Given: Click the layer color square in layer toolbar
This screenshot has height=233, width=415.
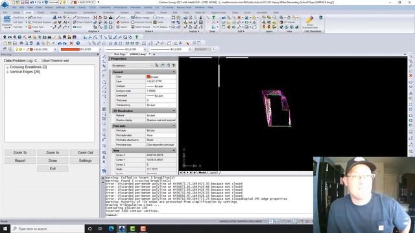Looking at the screenshot, I should click(x=31, y=49).
